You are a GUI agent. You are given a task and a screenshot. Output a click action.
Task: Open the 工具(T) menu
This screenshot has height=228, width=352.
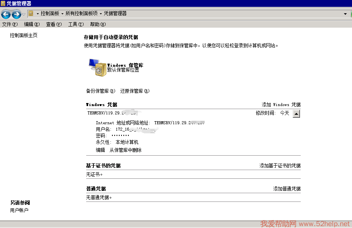pos(76,25)
